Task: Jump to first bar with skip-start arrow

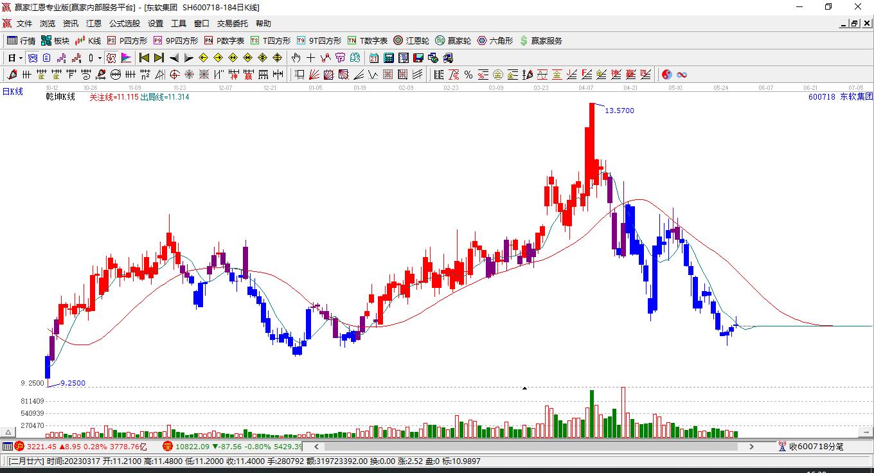Action: (x=144, y=58)
